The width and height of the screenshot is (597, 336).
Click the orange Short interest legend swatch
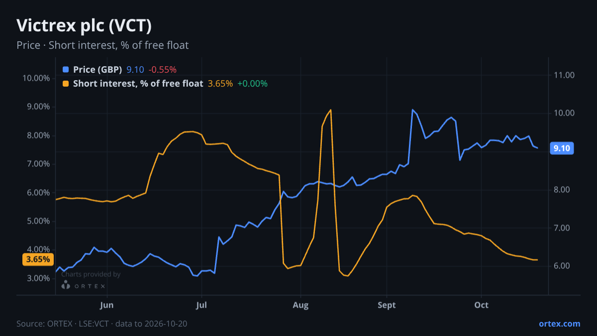click(66, 84)
